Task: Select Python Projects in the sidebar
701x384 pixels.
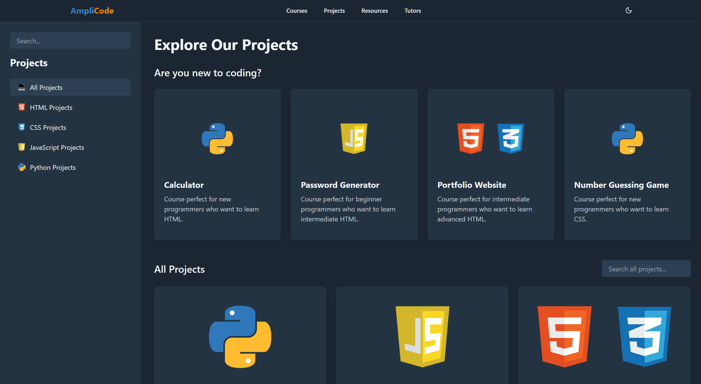Action: (70, 167)
